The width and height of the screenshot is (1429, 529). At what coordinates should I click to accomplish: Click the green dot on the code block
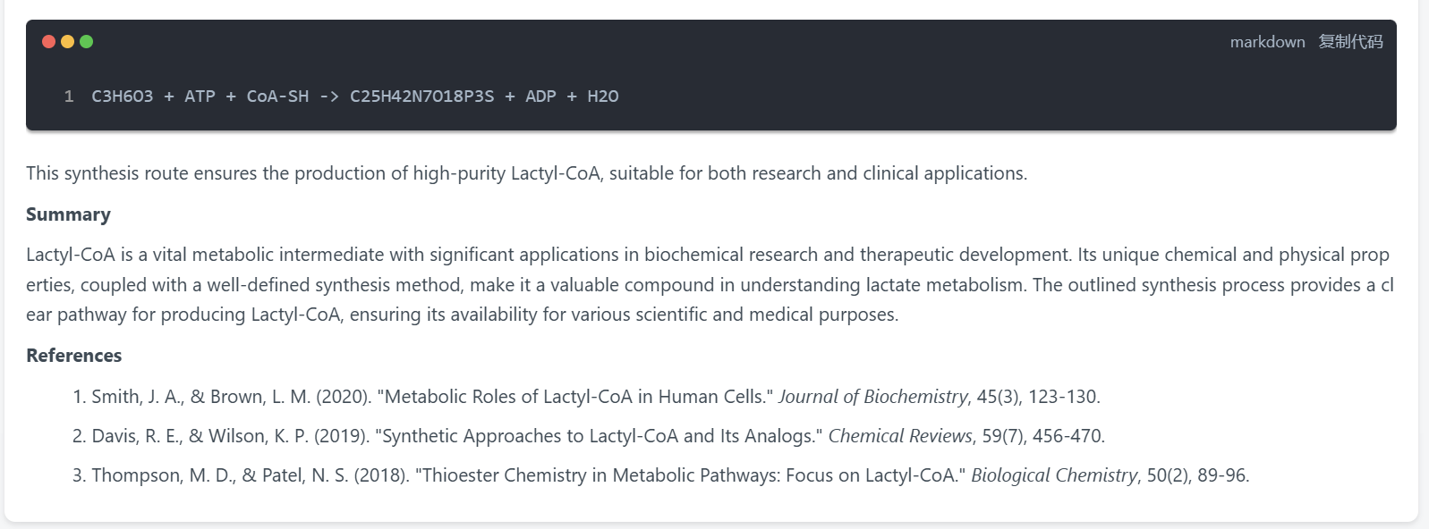point(86,41)
